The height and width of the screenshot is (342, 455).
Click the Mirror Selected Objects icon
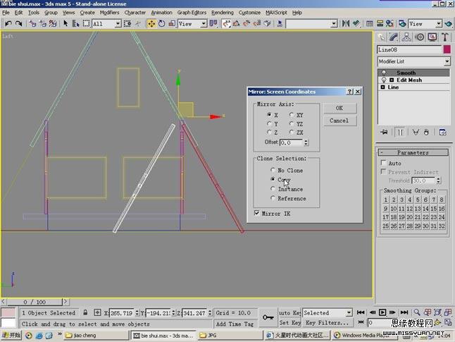point(346,23)
